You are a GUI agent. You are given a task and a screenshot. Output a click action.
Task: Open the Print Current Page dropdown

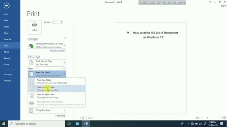pyautogui.click(x=47, y=63)
